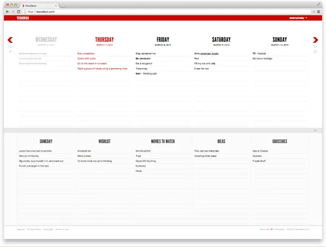This screenshot has width=326, height=247.
Task: Click the teuxdeux.com address bar
Action: pos(167,12)
